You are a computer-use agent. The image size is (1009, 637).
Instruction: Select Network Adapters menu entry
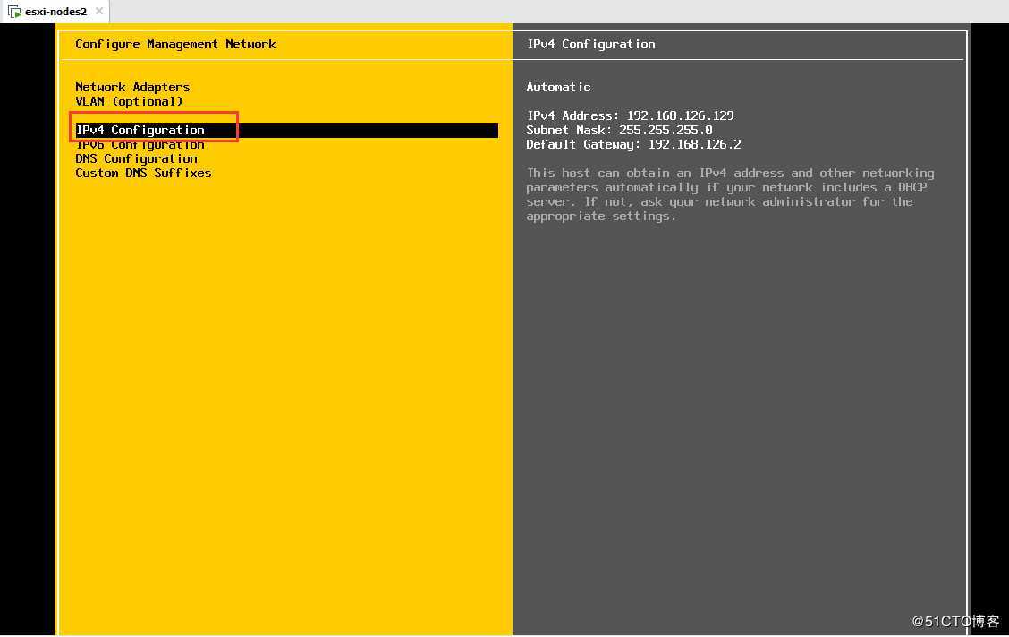[x=132, y=87]
